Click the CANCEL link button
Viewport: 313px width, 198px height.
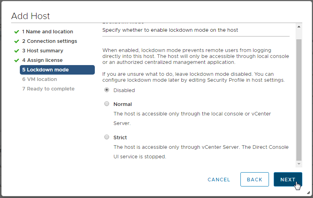(x=219, y=180)
